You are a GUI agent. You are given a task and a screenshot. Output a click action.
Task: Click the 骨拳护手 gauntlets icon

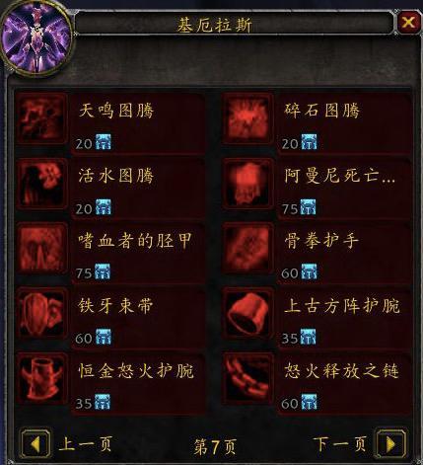coord(247,248)
